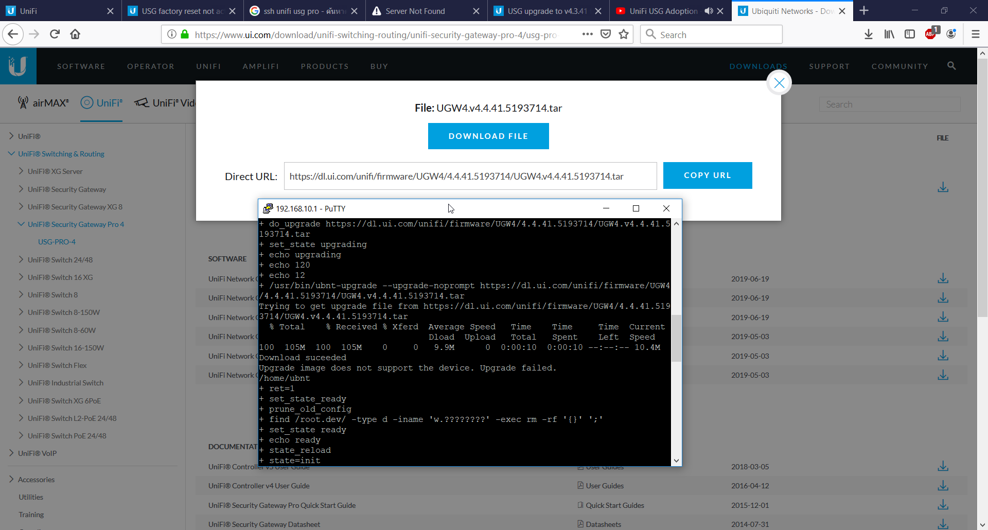Expand the UniFi® tree category
The image size is (988, 530).
click(11, 136)
